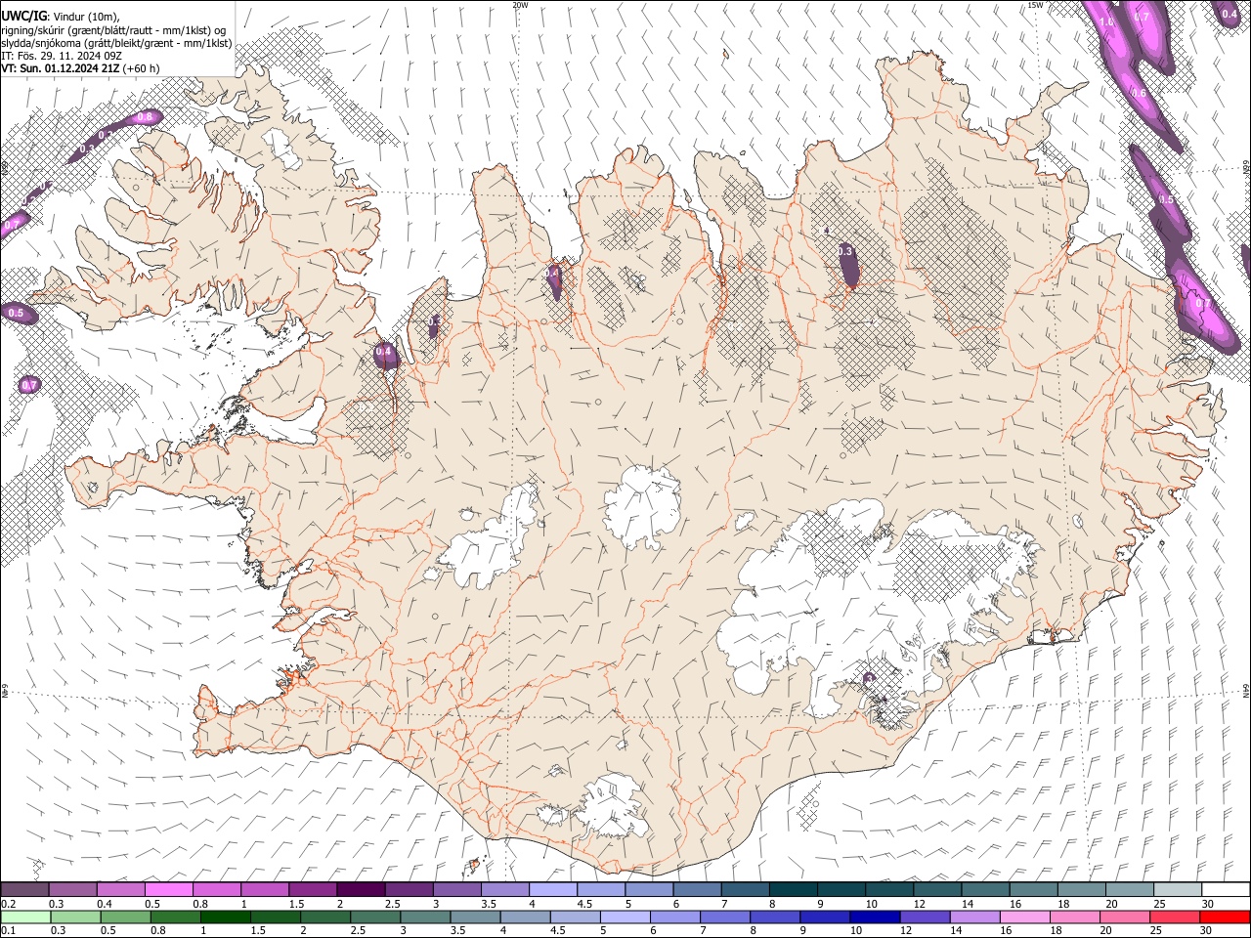Select the dark plum 0.2 swatch in the upper legend
The image size is (1251, 938).
point(24,889)
